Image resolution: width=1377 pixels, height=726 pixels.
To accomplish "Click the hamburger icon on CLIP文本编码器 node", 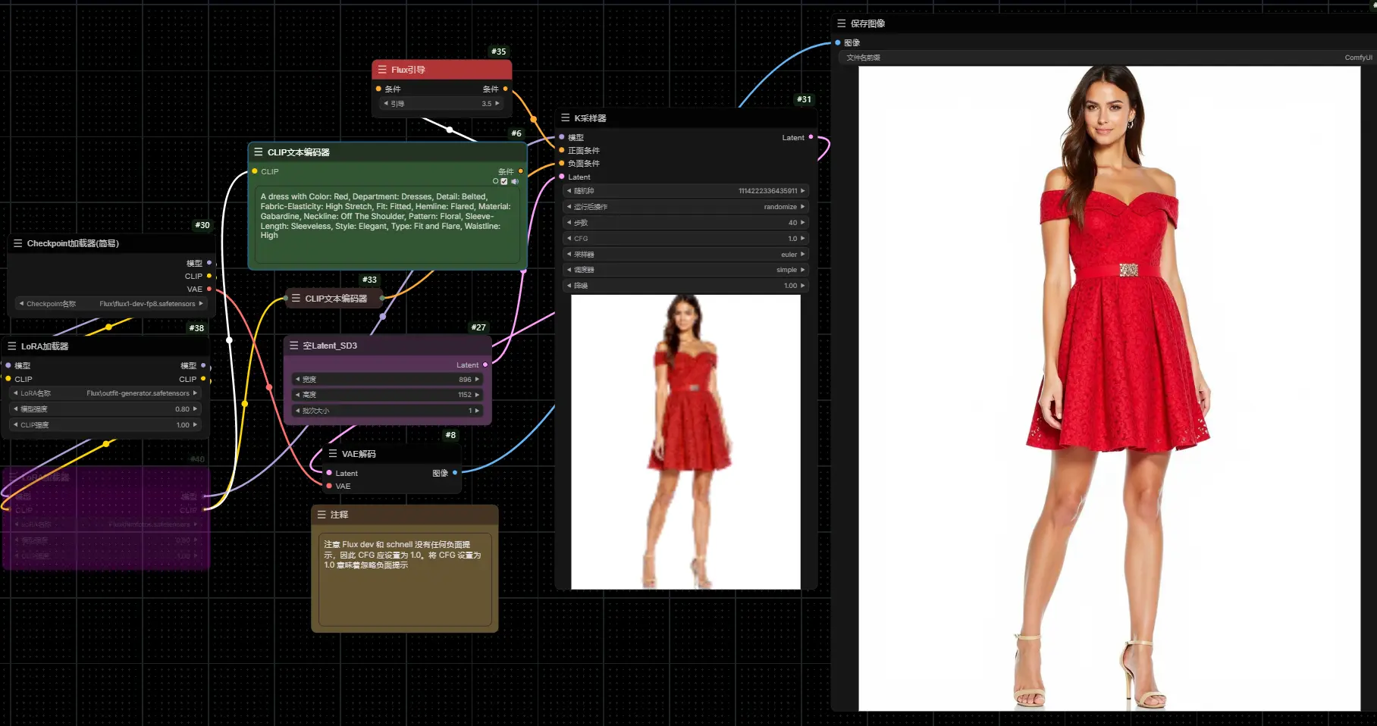I will point(258,152).
